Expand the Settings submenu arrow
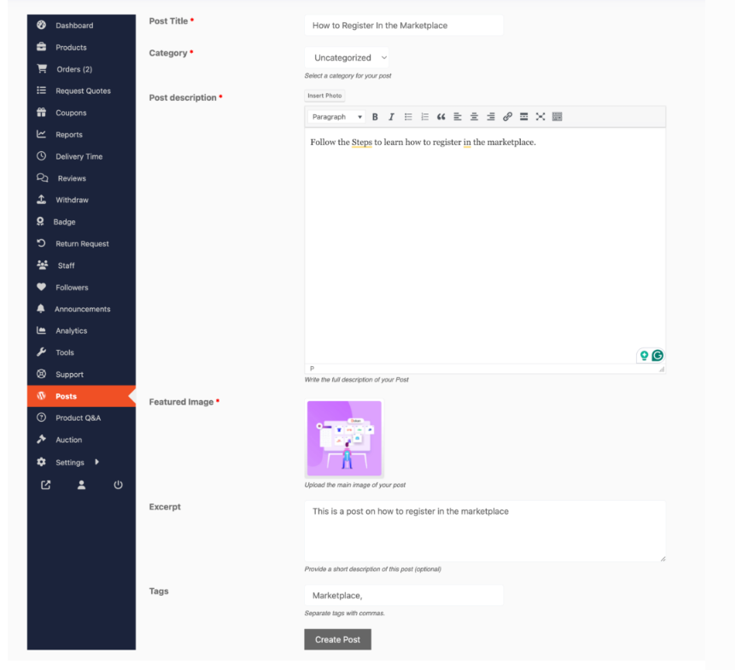The height and width of the screenshot is (670, 736). (x=96, y=462)
